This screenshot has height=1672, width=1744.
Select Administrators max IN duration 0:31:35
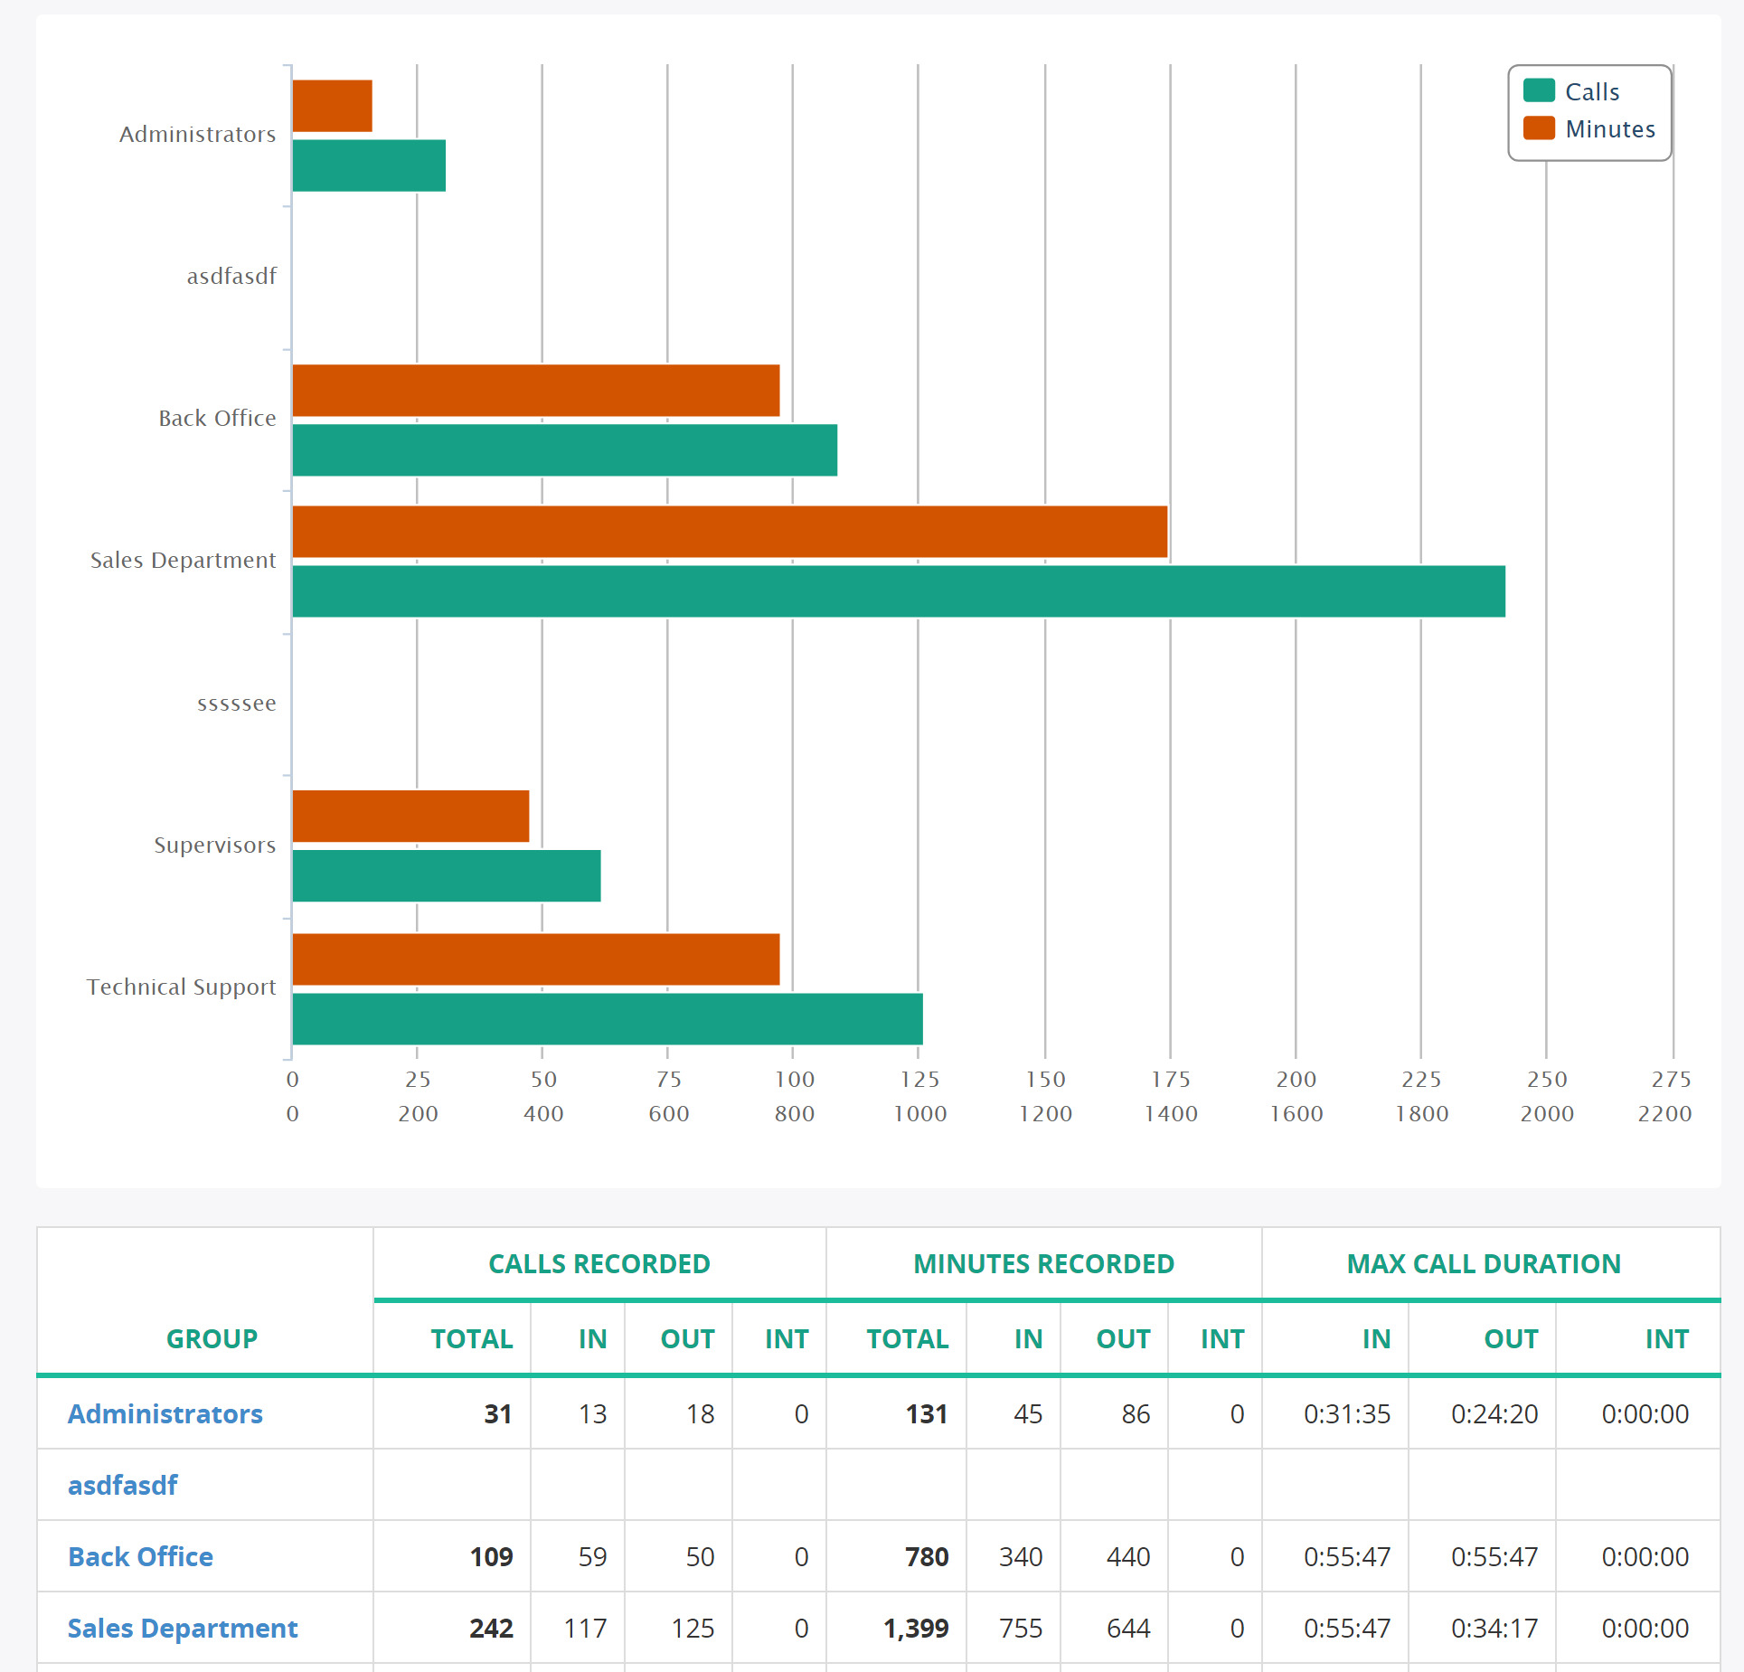1347,1413
